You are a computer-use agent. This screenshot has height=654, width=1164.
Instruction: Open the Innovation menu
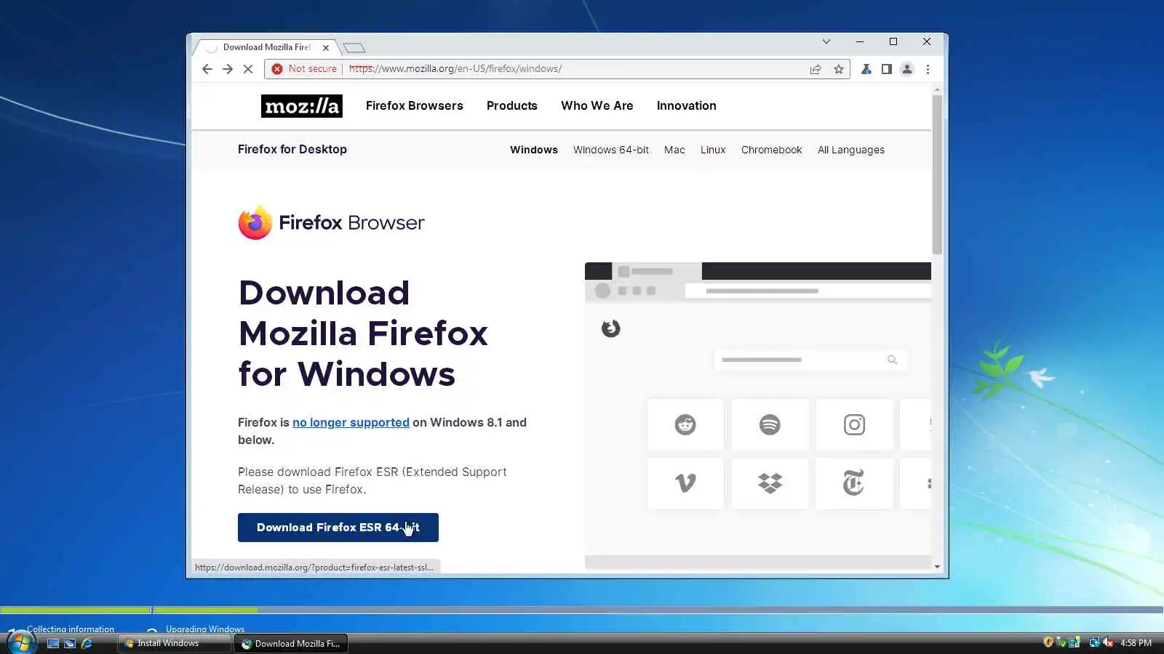686,106
